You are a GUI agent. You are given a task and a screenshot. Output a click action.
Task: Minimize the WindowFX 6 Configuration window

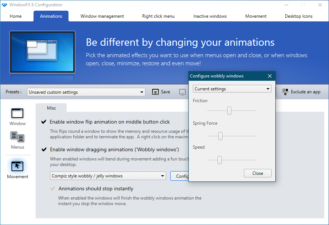coord(286,5)
